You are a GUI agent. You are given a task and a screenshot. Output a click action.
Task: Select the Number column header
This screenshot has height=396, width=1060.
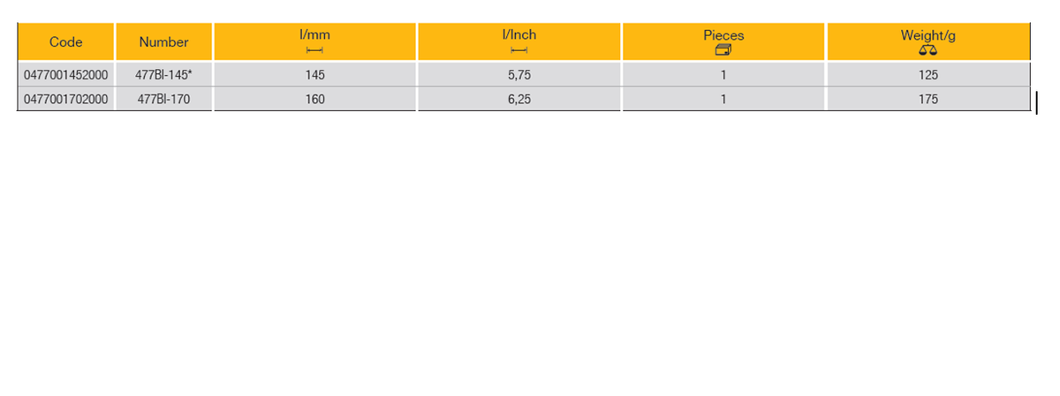coord(163,42)
